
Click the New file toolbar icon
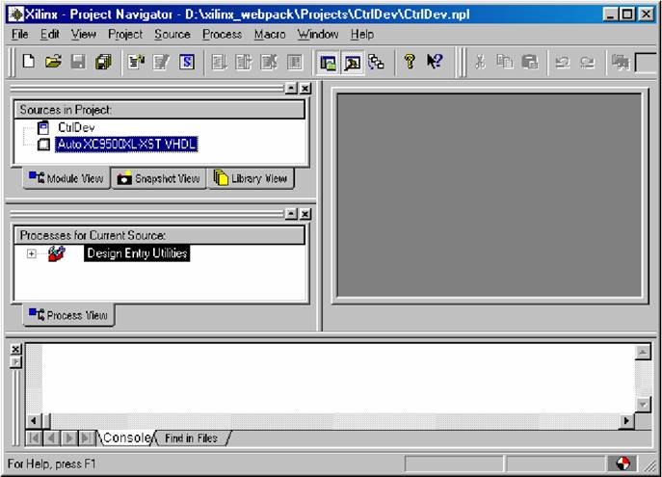click(x=29, y=62)
